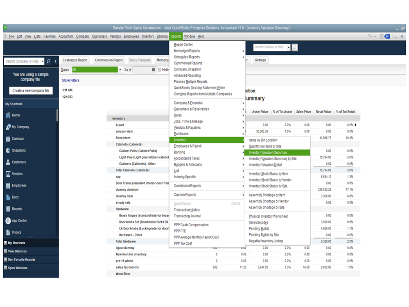The width and height of the screenshot is (409, 307).
Task: Open Home from the shortcuts sidebar
Action: pos(13,115)
